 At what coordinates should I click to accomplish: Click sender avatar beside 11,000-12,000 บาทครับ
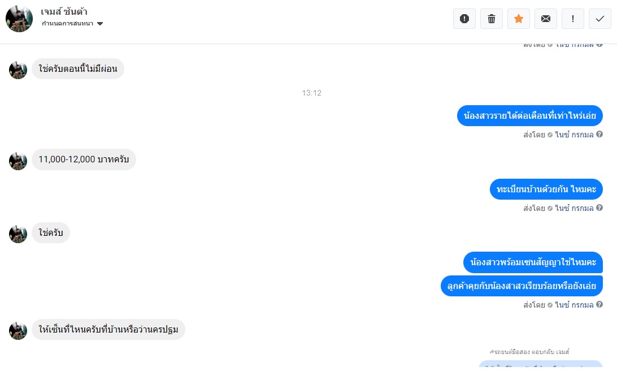[18, 161]
